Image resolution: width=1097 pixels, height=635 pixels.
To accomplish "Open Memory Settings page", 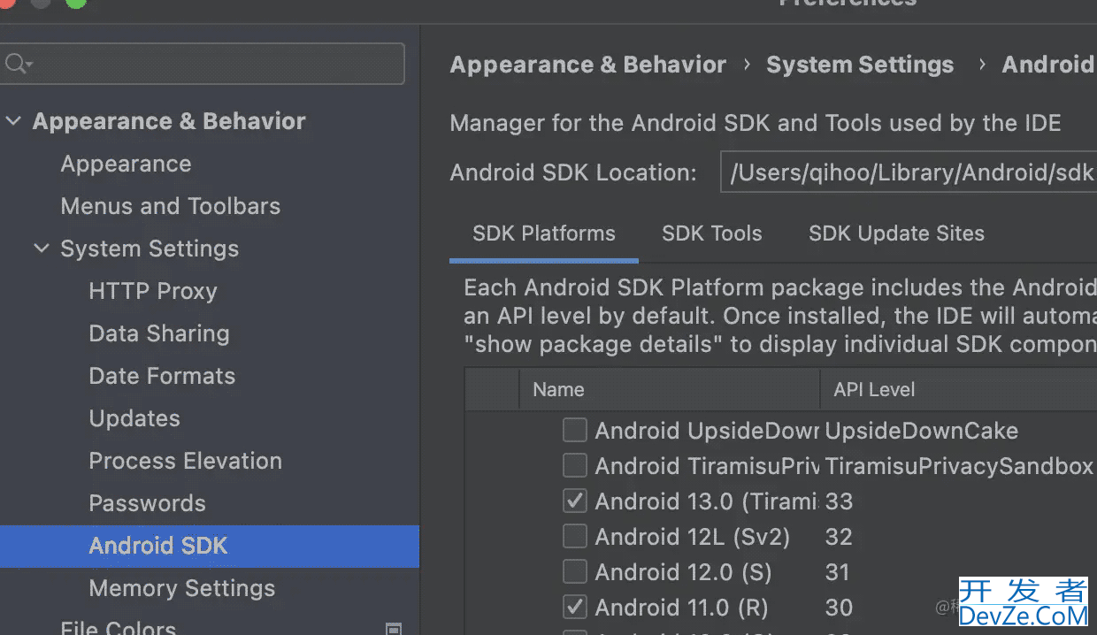I will click(182, 588).
